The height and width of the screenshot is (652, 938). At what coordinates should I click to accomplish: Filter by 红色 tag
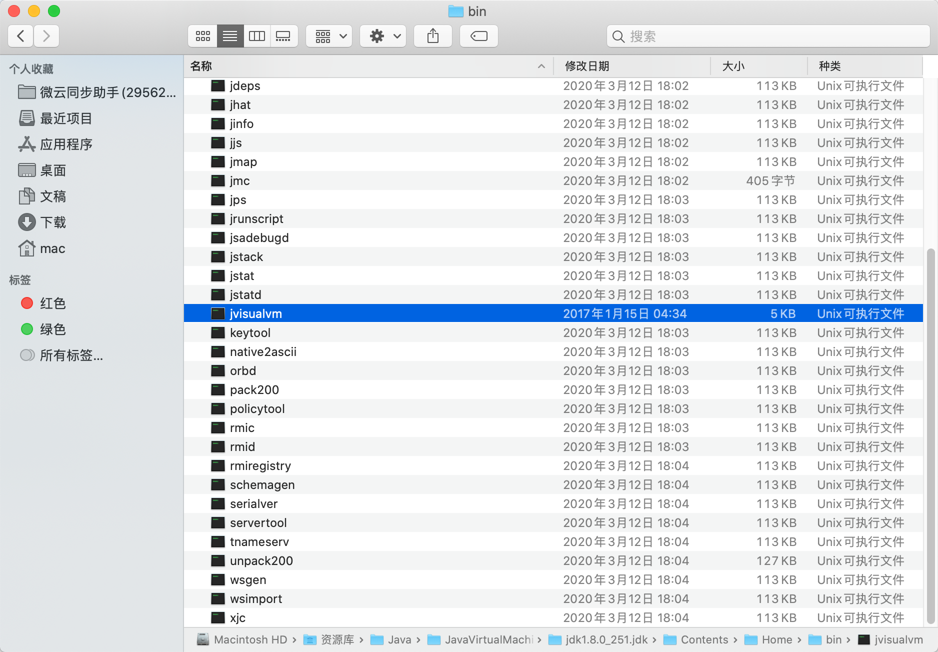click(x=43, y=303)
